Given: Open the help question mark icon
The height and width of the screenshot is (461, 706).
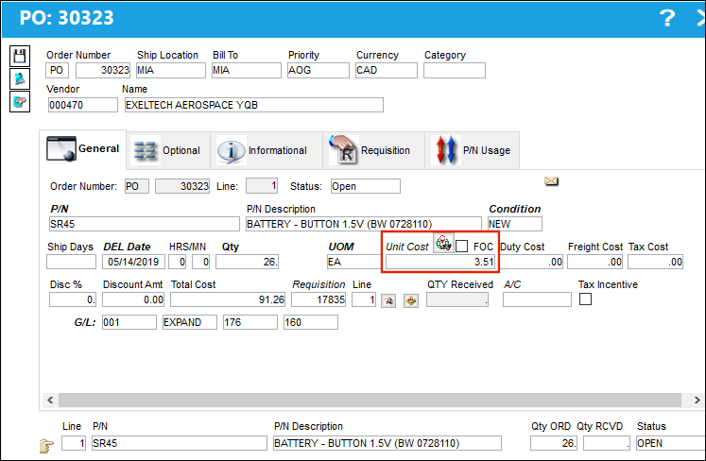Looking at the screenshot, I should coord(667,19).
